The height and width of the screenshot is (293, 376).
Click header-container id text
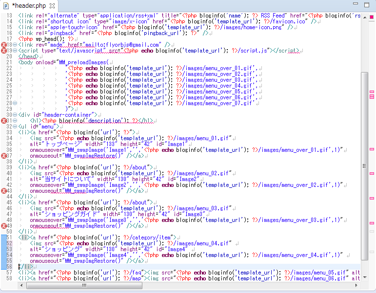point(68,115)
